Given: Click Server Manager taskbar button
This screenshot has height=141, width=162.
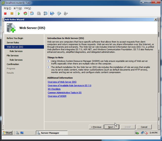Looking at the screenshot, I should pyautogui.click(x=52, y=133).
